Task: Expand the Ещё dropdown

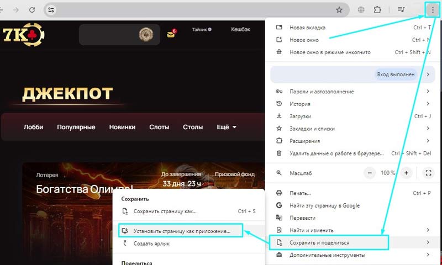Action: coord(227,127)
